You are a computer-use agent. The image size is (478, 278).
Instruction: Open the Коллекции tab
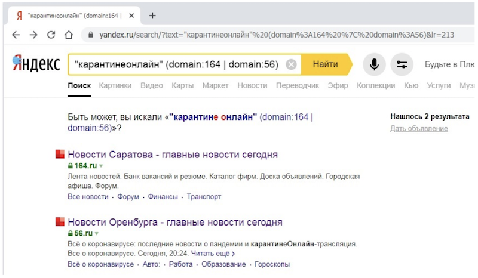[376, 85]
